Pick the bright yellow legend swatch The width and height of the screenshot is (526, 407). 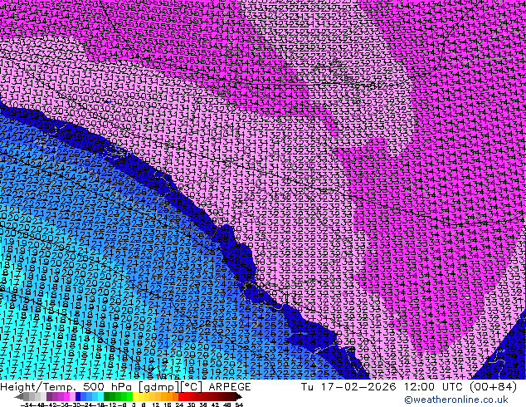135,396
